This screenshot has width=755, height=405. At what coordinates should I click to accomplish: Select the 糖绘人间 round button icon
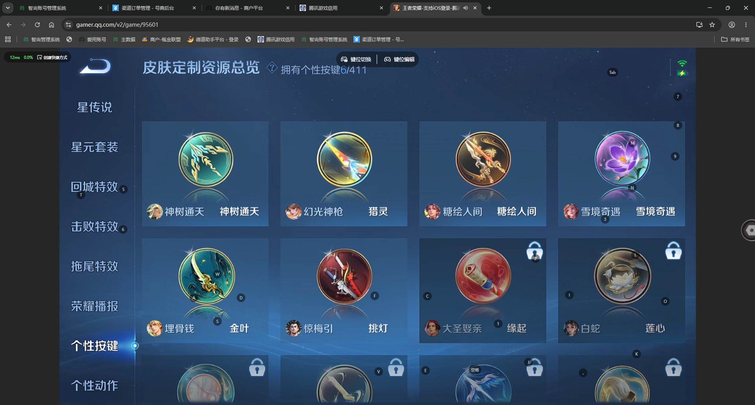(483, 159)
